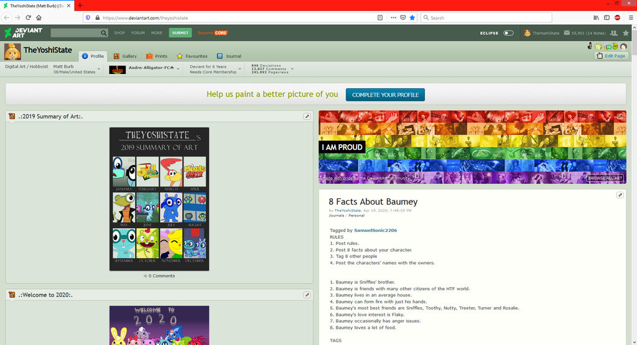Screen dimensions: 637x345
Task: Click the TheYoshiState author link under journal title
Action: coord(348,211)
